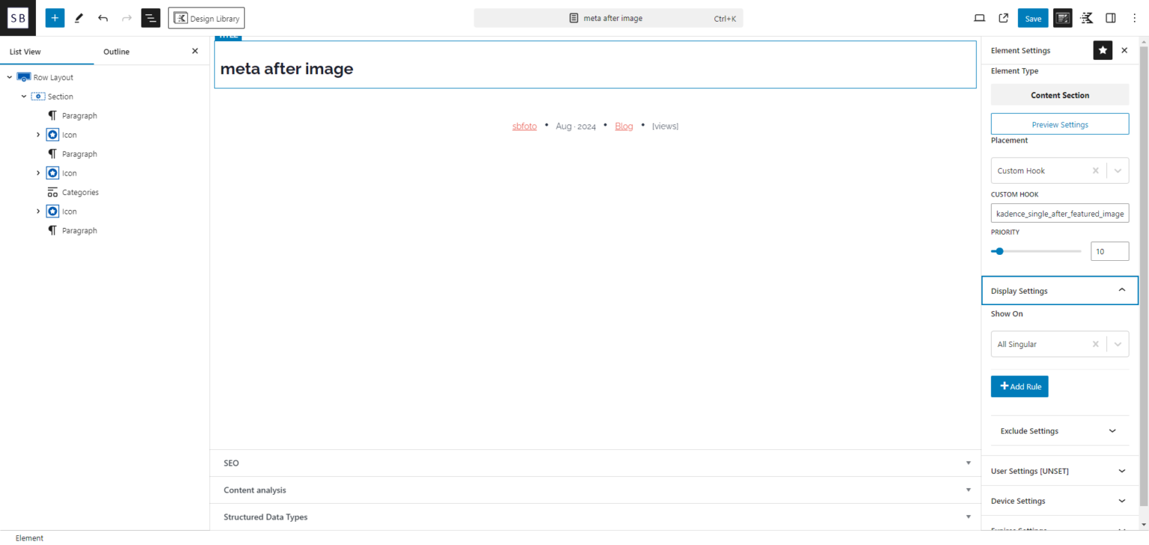Focus the Custom Hook input field
Viewport: 1149px width, 545px height.
1059,214
